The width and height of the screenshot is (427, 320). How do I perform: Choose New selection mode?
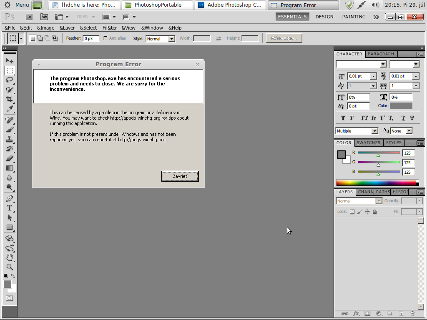(x=33, y=38)
